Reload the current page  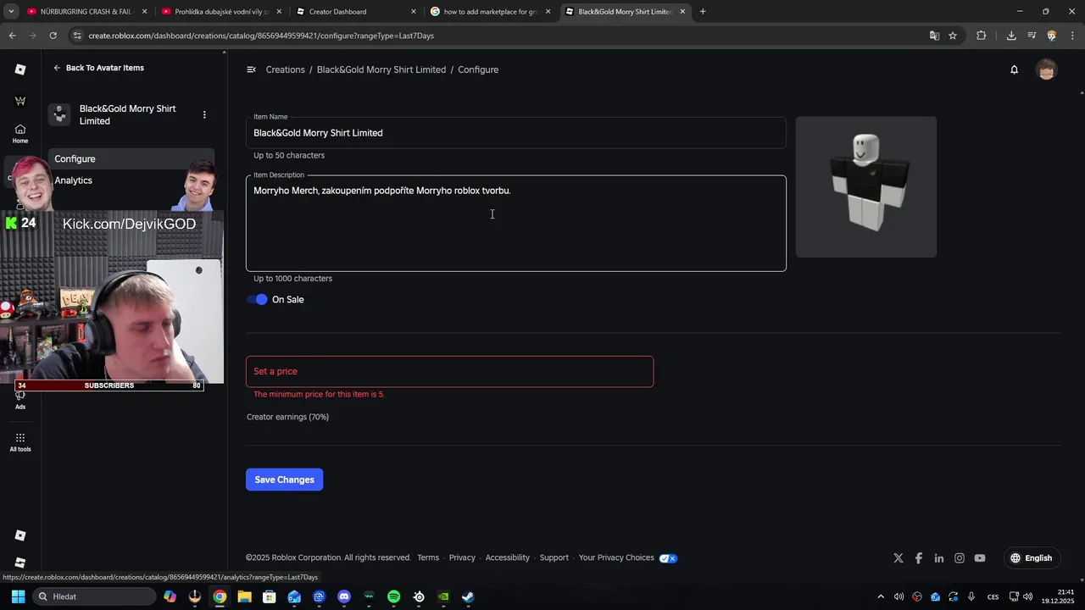53,36
